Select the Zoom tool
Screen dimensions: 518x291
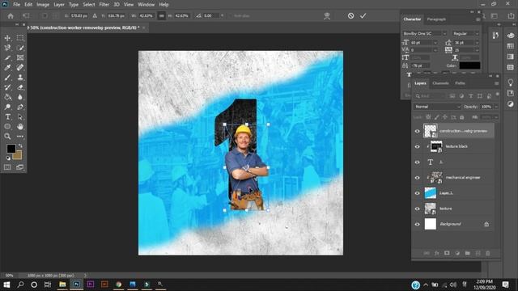pos(7,137)
